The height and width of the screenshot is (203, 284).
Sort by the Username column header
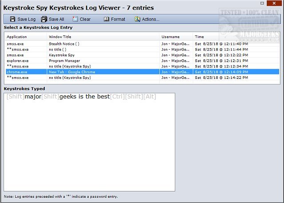[x=170, y=37]
